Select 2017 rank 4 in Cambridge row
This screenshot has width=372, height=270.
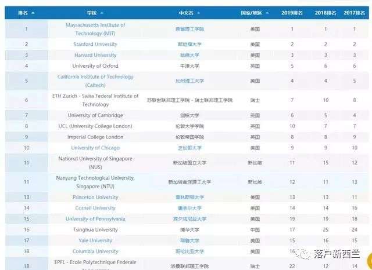(x=355, y=115)
